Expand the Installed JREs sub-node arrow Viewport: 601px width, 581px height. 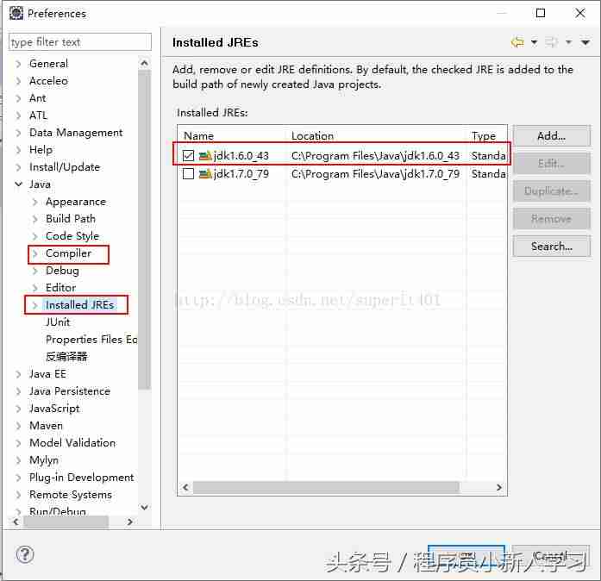coord(34,305)
